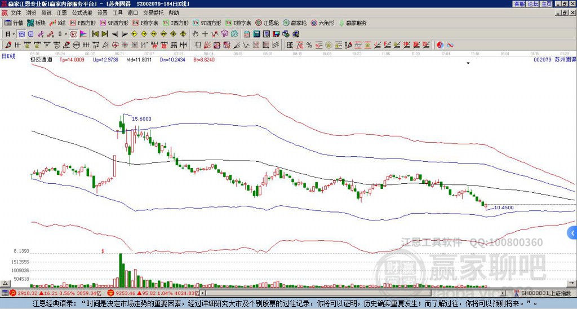Viewport: 577px width, 309px height.
Task: Click the 日K线 chart label
Action: coord(8,56)
